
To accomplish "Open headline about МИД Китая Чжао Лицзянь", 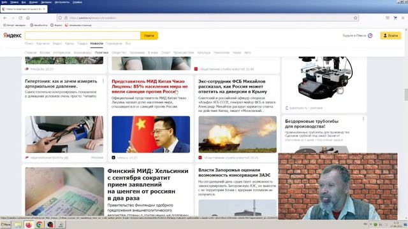I will click(150, 87).
